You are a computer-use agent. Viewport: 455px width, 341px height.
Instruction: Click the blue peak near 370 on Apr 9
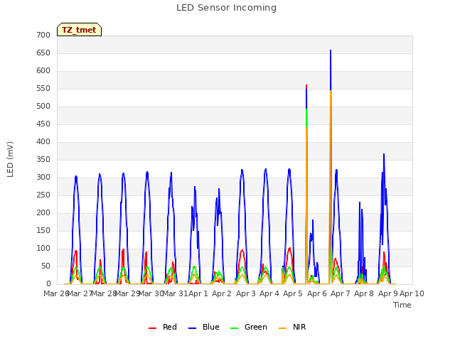coord(384,155)
